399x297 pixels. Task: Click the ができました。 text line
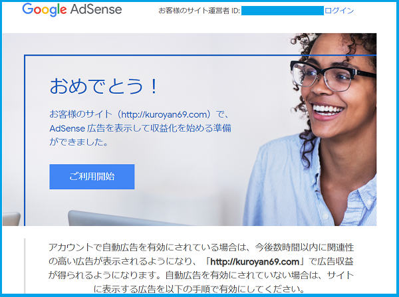(x=79, y=142)
